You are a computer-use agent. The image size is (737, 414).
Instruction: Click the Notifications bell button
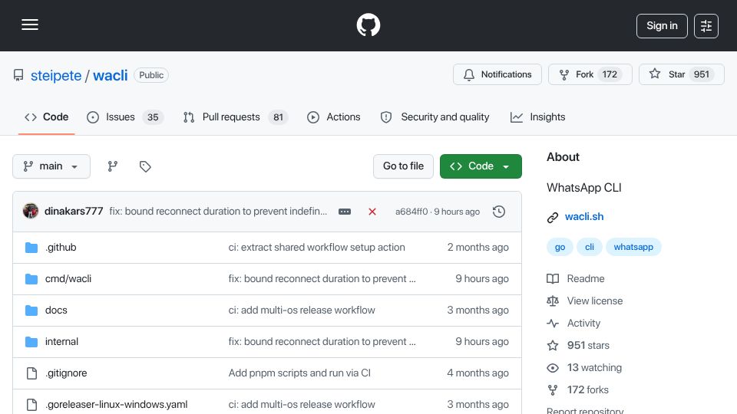click(x=497, y=74)
